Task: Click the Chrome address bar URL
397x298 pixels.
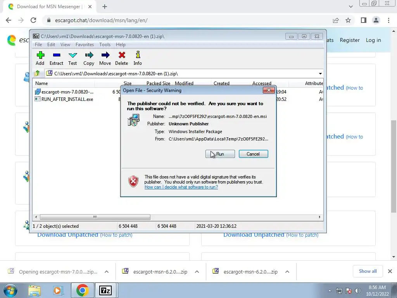Action: pyautogui.click(x=101, y=20)
